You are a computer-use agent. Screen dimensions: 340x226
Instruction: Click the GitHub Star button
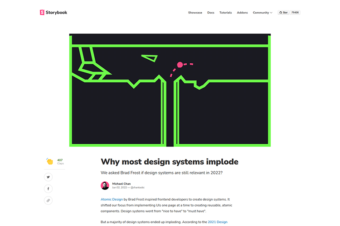click(284, 13)
